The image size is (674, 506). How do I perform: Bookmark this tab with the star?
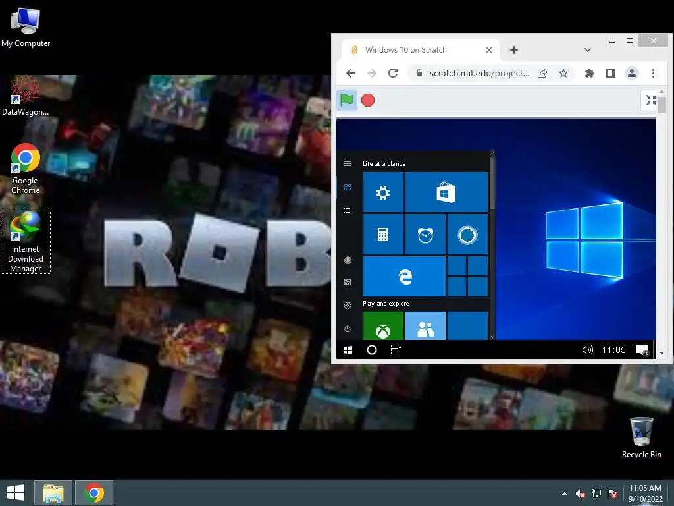563,74
